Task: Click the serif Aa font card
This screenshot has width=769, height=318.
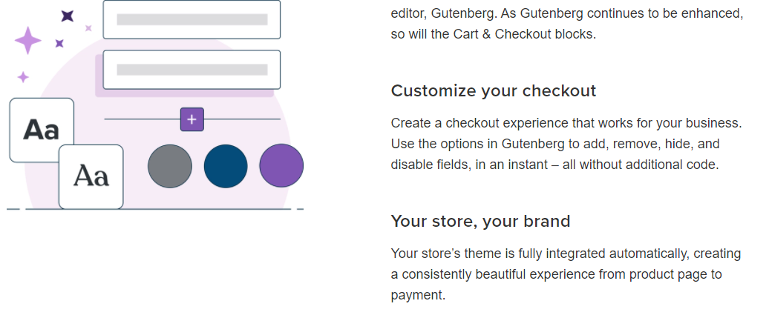Action: (91, 177)
